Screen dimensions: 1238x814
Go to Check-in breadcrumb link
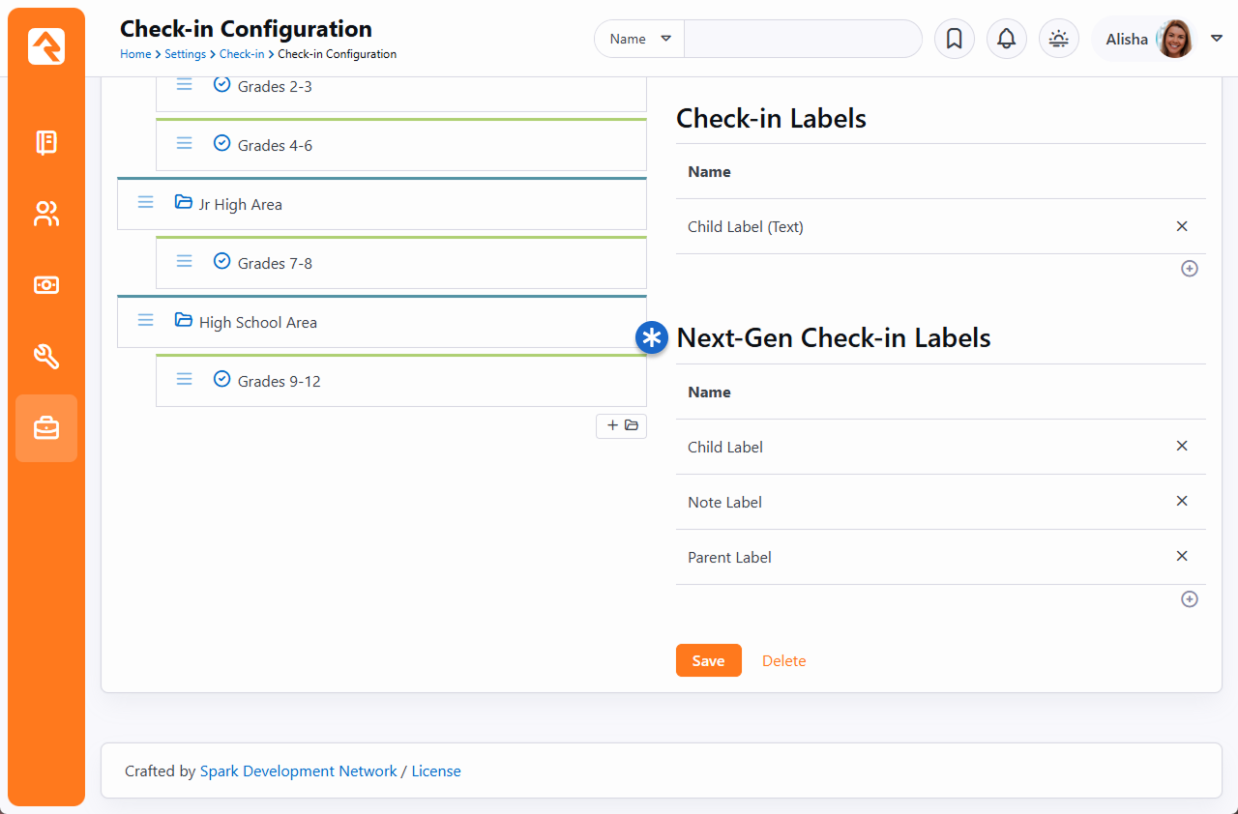[242, 54]
